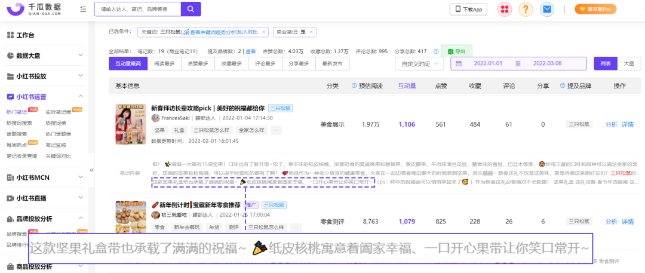The height and width of the screenshot is (273, 645).
Task: Click the start date 2022-01-01
Action: tap(489, 63)
